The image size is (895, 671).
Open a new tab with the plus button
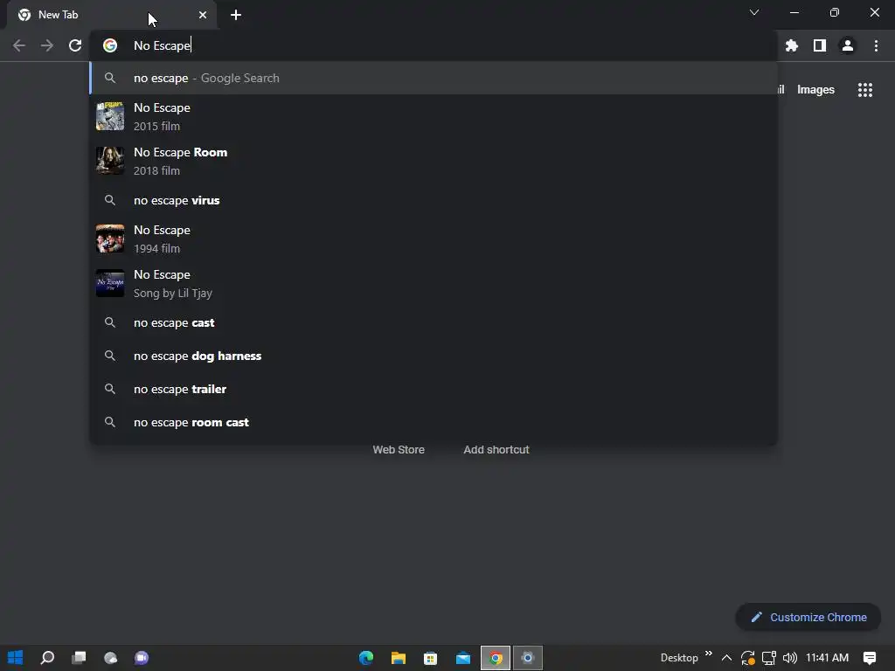(236, 15)
